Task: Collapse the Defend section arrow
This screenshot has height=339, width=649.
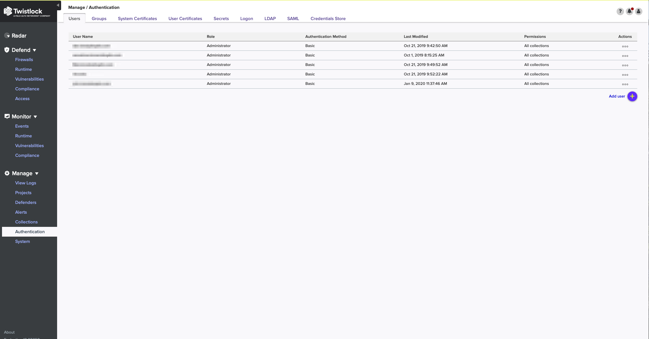Action: 34,50
